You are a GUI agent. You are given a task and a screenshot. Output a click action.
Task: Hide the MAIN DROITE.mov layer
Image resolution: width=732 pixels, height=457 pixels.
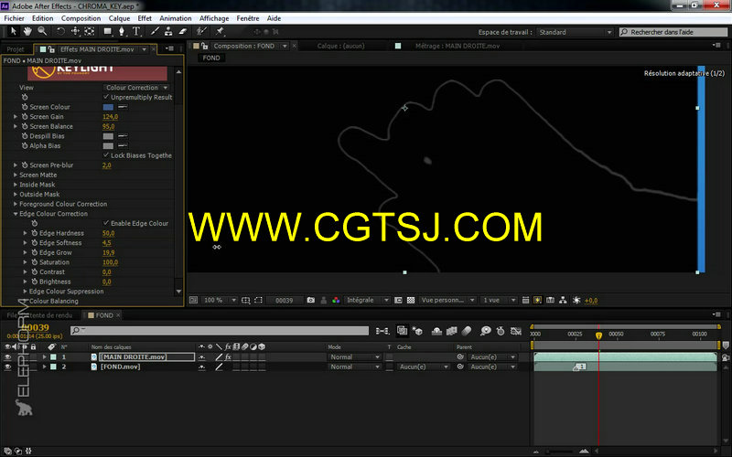[x=7, y=356]
